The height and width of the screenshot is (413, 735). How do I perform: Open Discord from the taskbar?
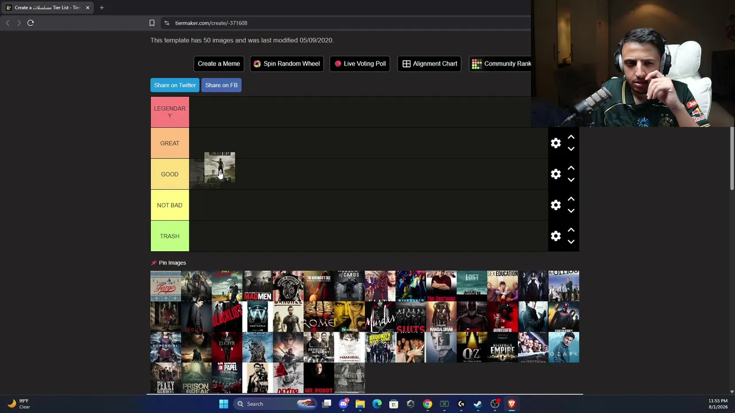click(x=343, y=404)
